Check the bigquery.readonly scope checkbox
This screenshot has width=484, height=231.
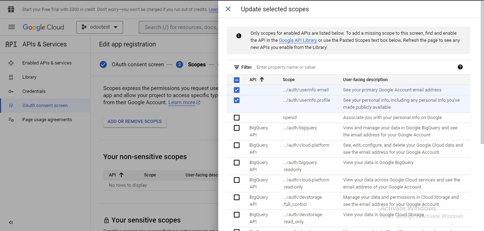[x=237, y=163]
